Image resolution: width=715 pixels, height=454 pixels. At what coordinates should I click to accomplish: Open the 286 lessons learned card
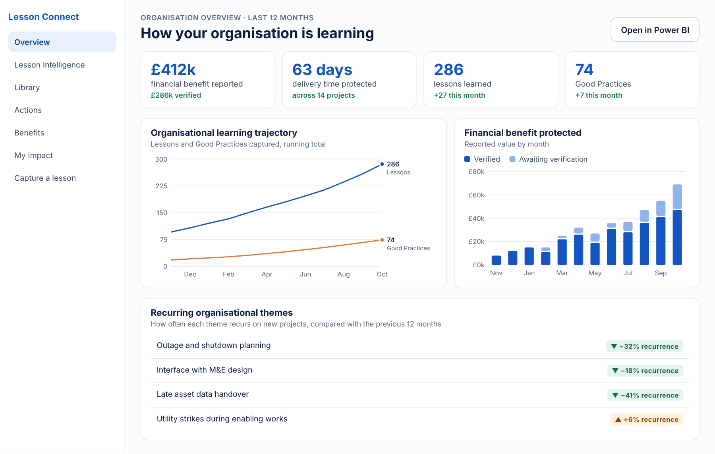[x=491, y=80]
